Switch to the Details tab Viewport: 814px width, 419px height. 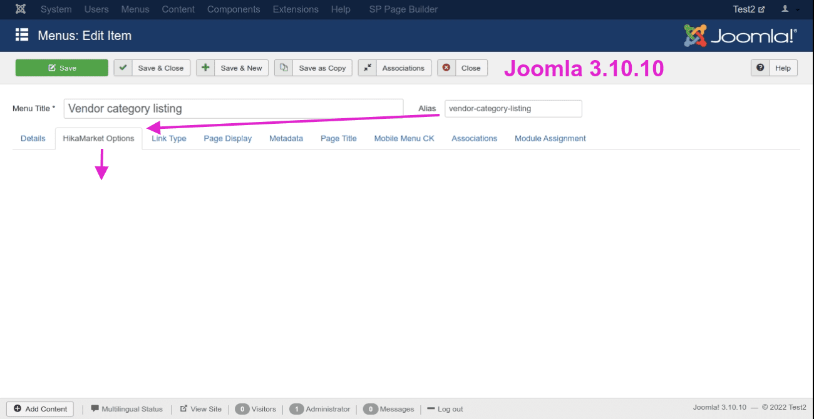[33, 138]
